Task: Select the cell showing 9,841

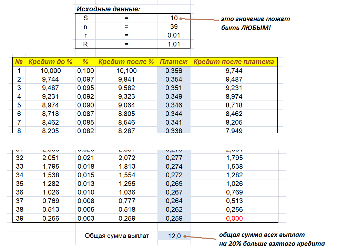Action: [126, 79]
